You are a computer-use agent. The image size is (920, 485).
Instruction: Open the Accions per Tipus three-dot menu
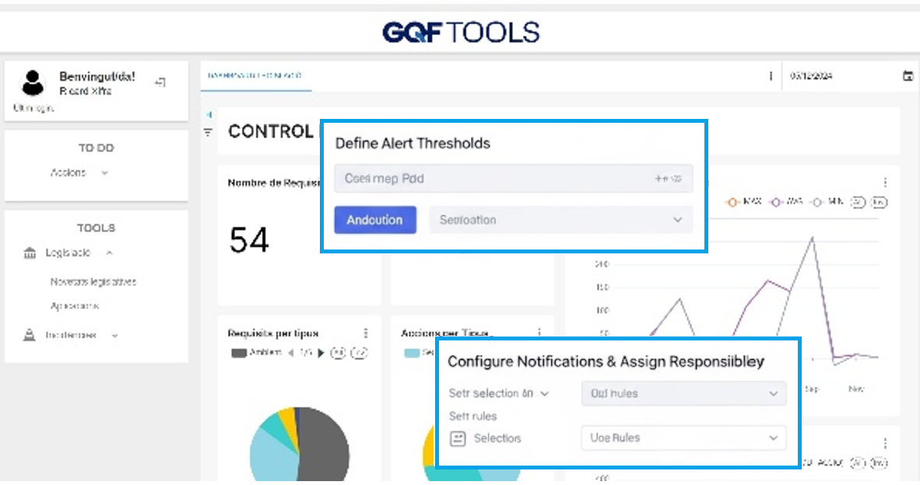pos(539,333)
